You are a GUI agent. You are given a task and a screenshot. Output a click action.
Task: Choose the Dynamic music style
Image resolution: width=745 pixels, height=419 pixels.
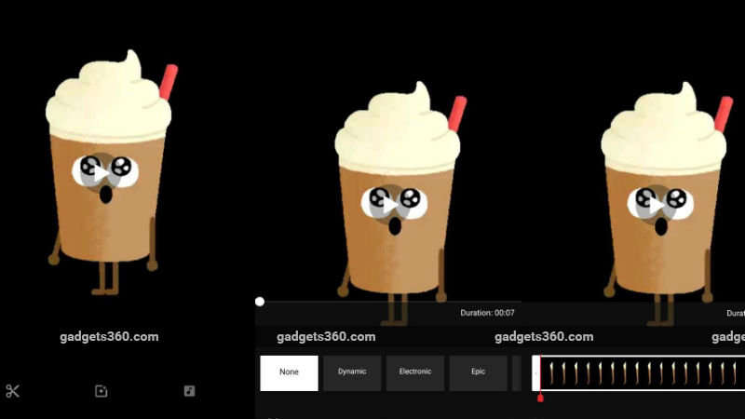pyautogui.click(x=352, y=372)
